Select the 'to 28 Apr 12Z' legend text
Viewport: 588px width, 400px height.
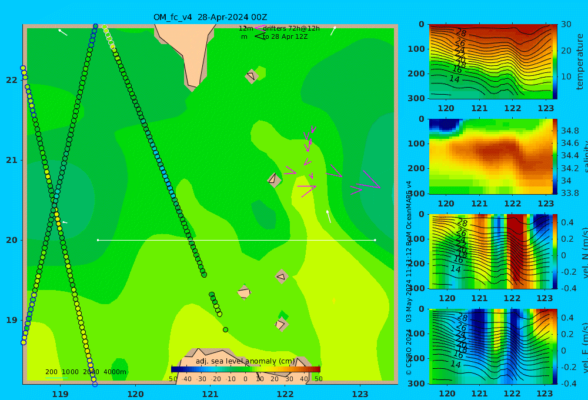[x=285, y=37]
